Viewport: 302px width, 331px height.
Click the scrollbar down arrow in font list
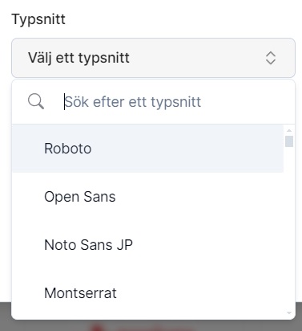pos(289,313)
